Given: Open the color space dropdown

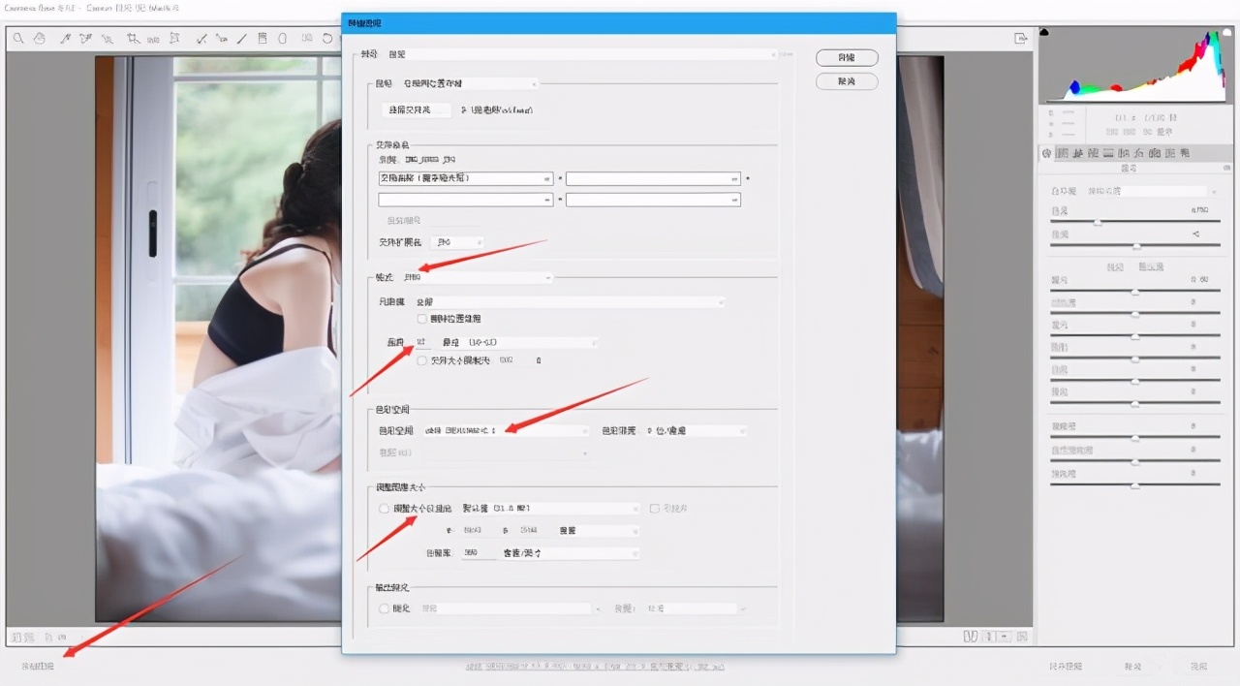Looking at the screenshot, I should pos(505,430).
